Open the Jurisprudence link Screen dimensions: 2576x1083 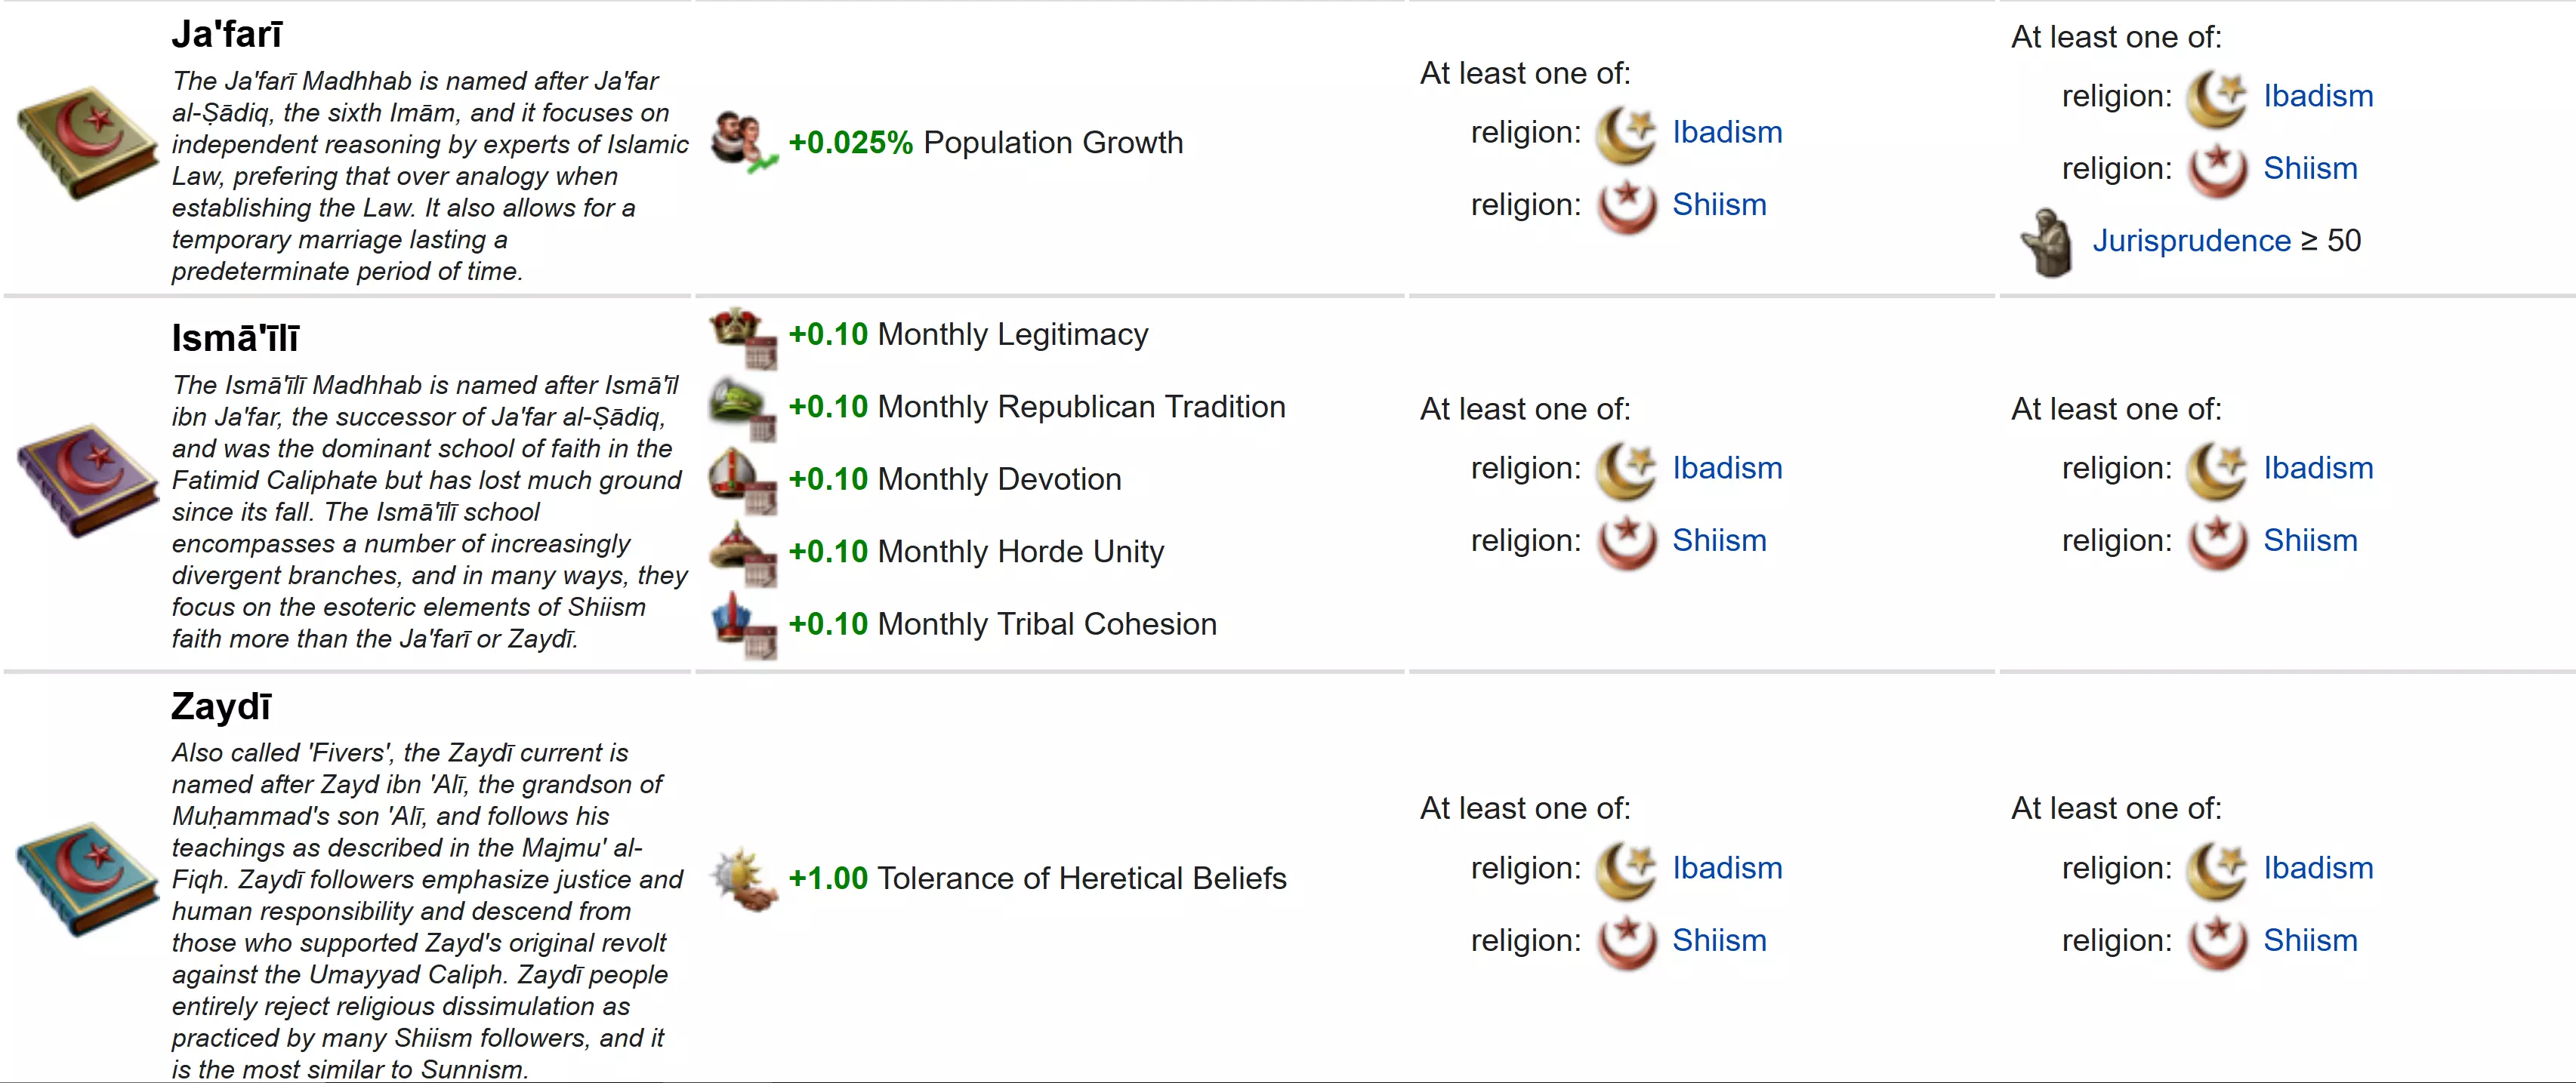pyautogui.click(x=2191, y=241)
